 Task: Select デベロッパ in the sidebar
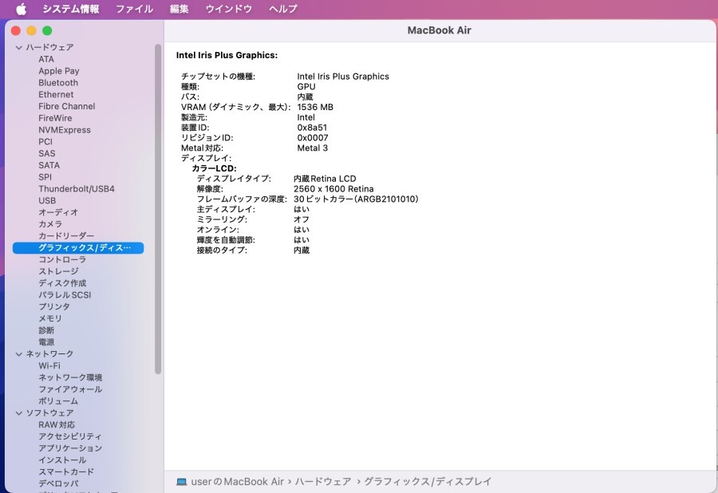coord(58,483)
